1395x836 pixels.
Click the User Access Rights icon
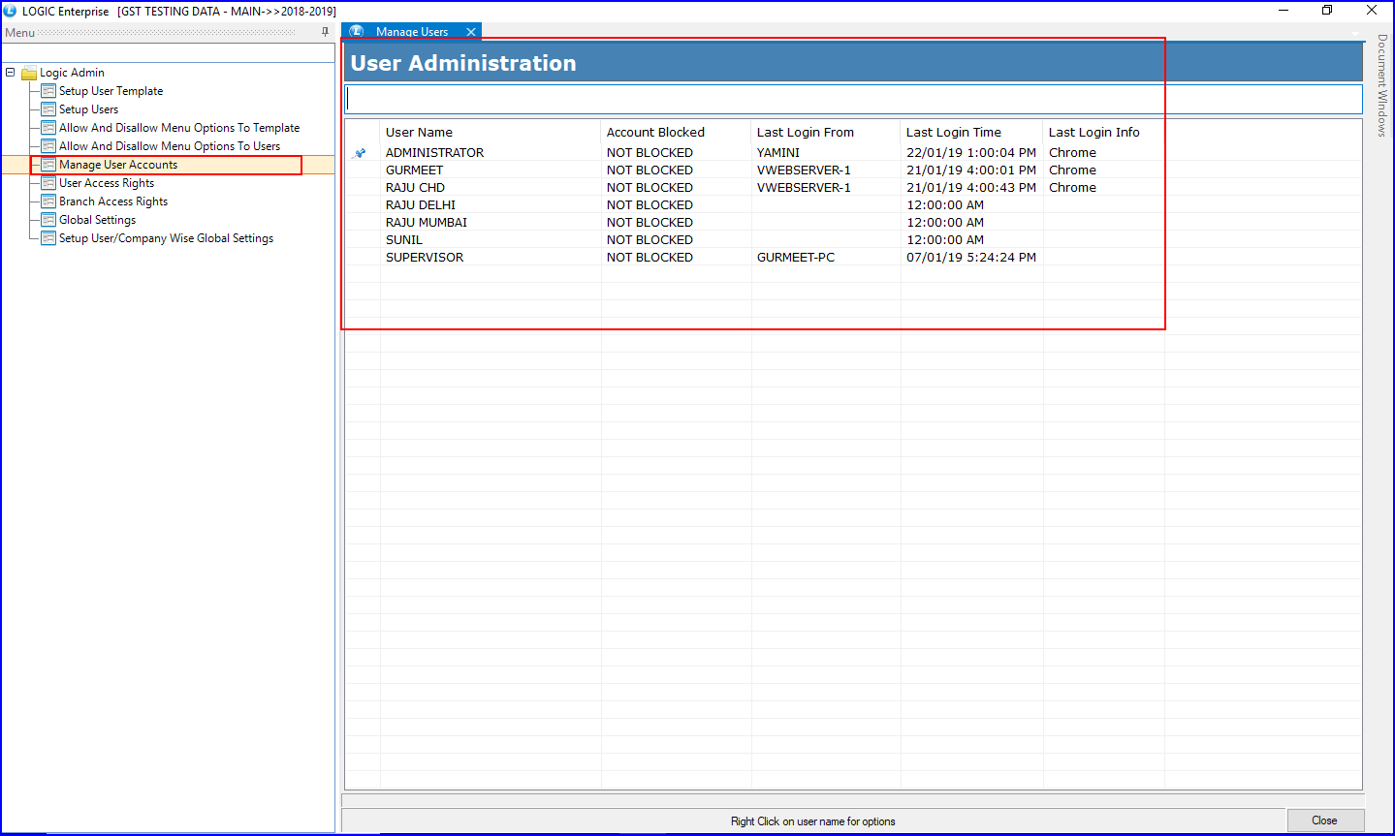tap(48, 183)
